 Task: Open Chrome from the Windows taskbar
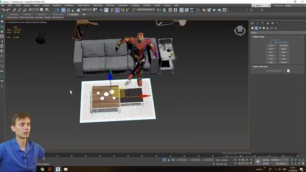(42, 169)
